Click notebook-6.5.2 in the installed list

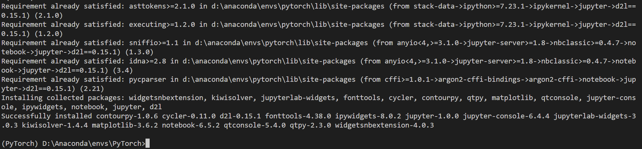[x=191, y=125]
